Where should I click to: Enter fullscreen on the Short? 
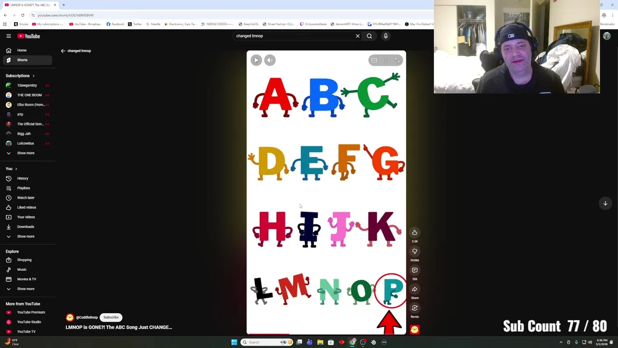tap(397, 60)
